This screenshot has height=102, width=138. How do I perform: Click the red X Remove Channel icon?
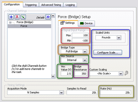pos(17,17)
